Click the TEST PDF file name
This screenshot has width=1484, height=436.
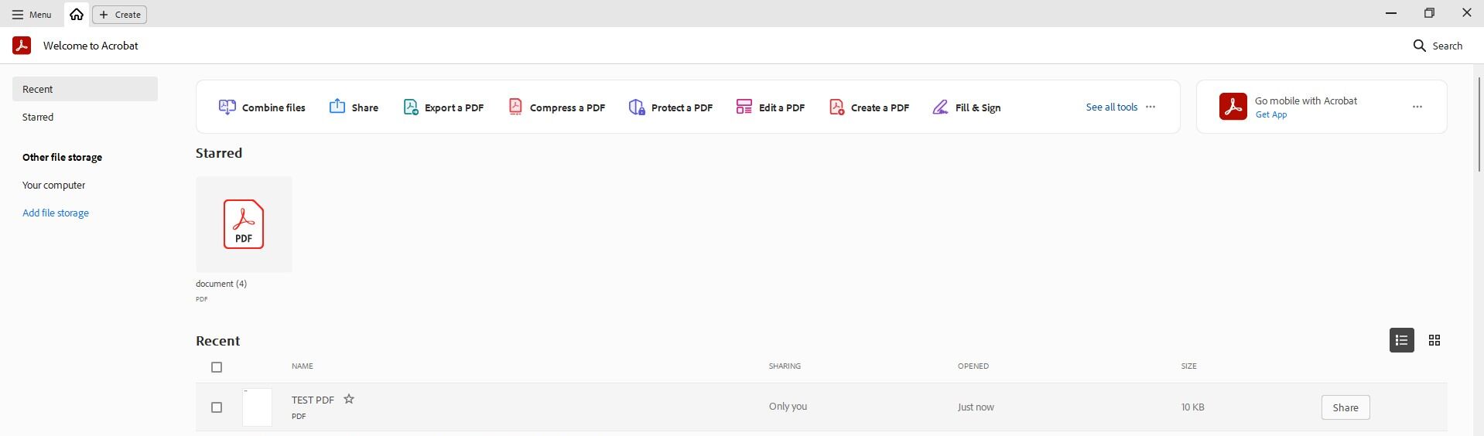click(x=313, y=400)
